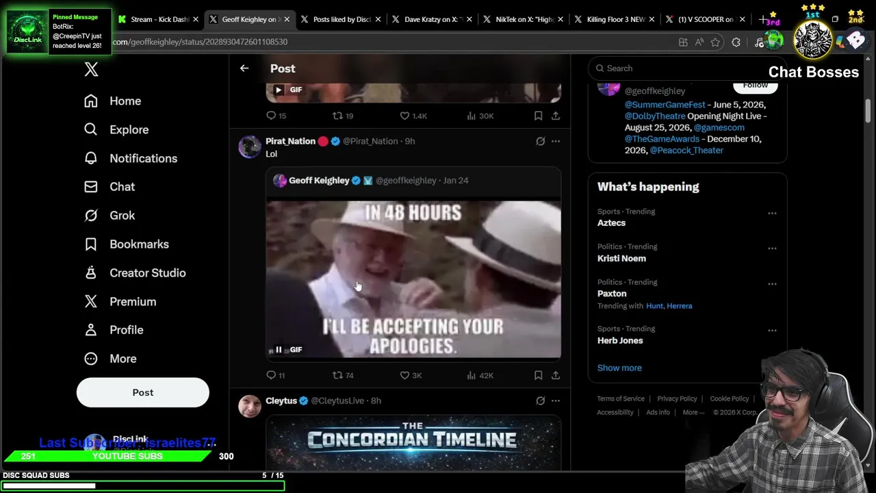Open Grok actions on Pirat_Nation post

(x=541, y=141)
